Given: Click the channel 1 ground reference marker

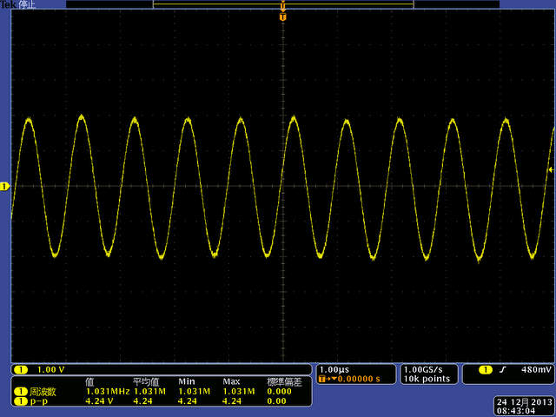Looking at the screenshot, I should coord(4,186).
